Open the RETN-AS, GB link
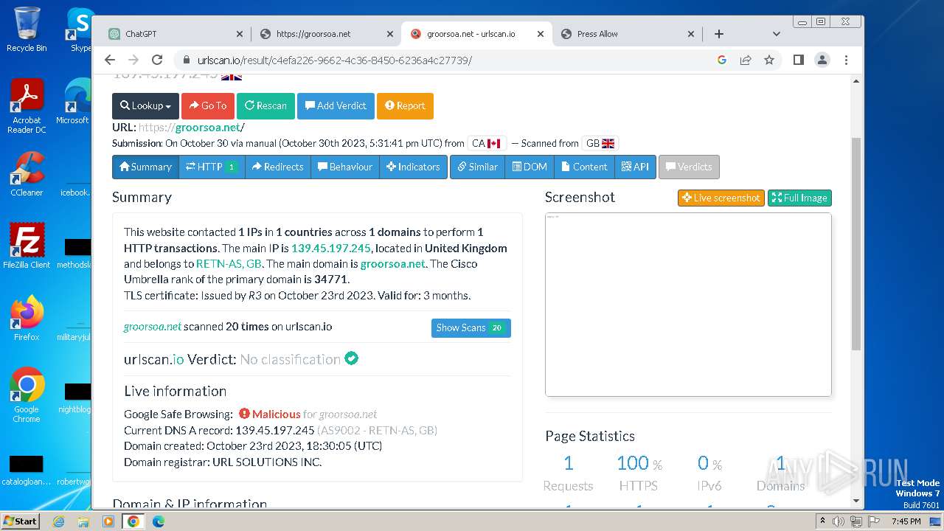 tap(229, 263)
